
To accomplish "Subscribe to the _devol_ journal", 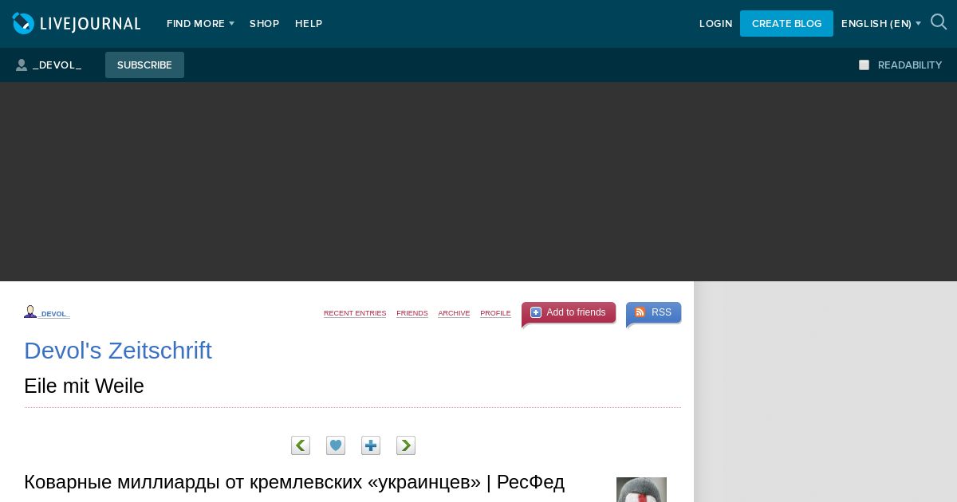I will [144, 65].
